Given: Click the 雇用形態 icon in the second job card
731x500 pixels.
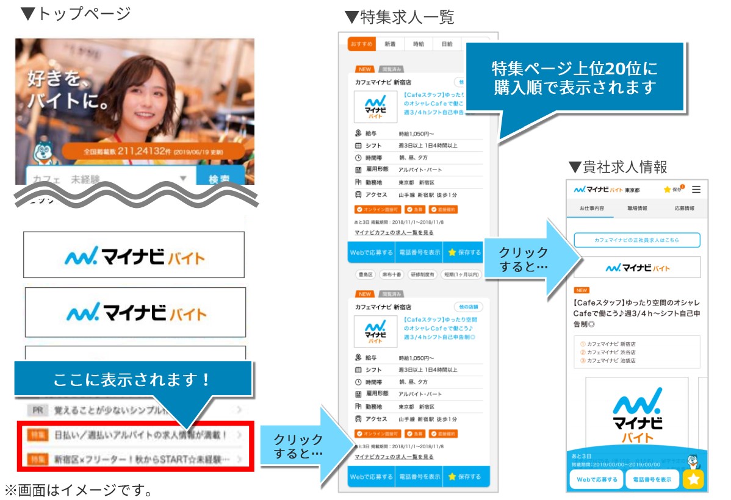Looking at the screenshot, I should (358, 394).
